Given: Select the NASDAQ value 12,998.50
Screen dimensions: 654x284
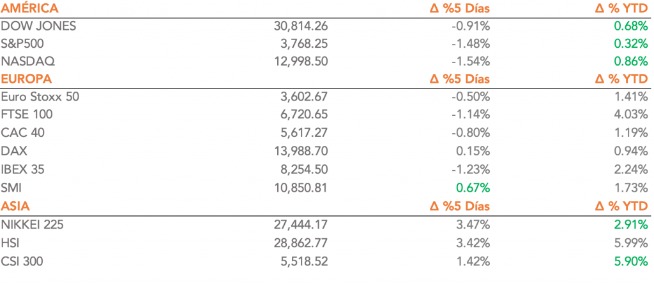Looking at the screenshot, I should point(300,62).
